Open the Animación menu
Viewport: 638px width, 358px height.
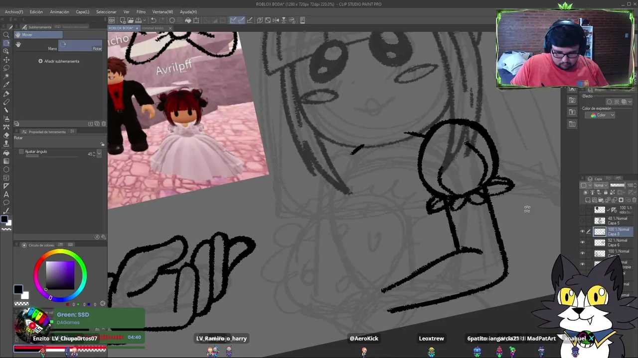(x=59, y=12)
